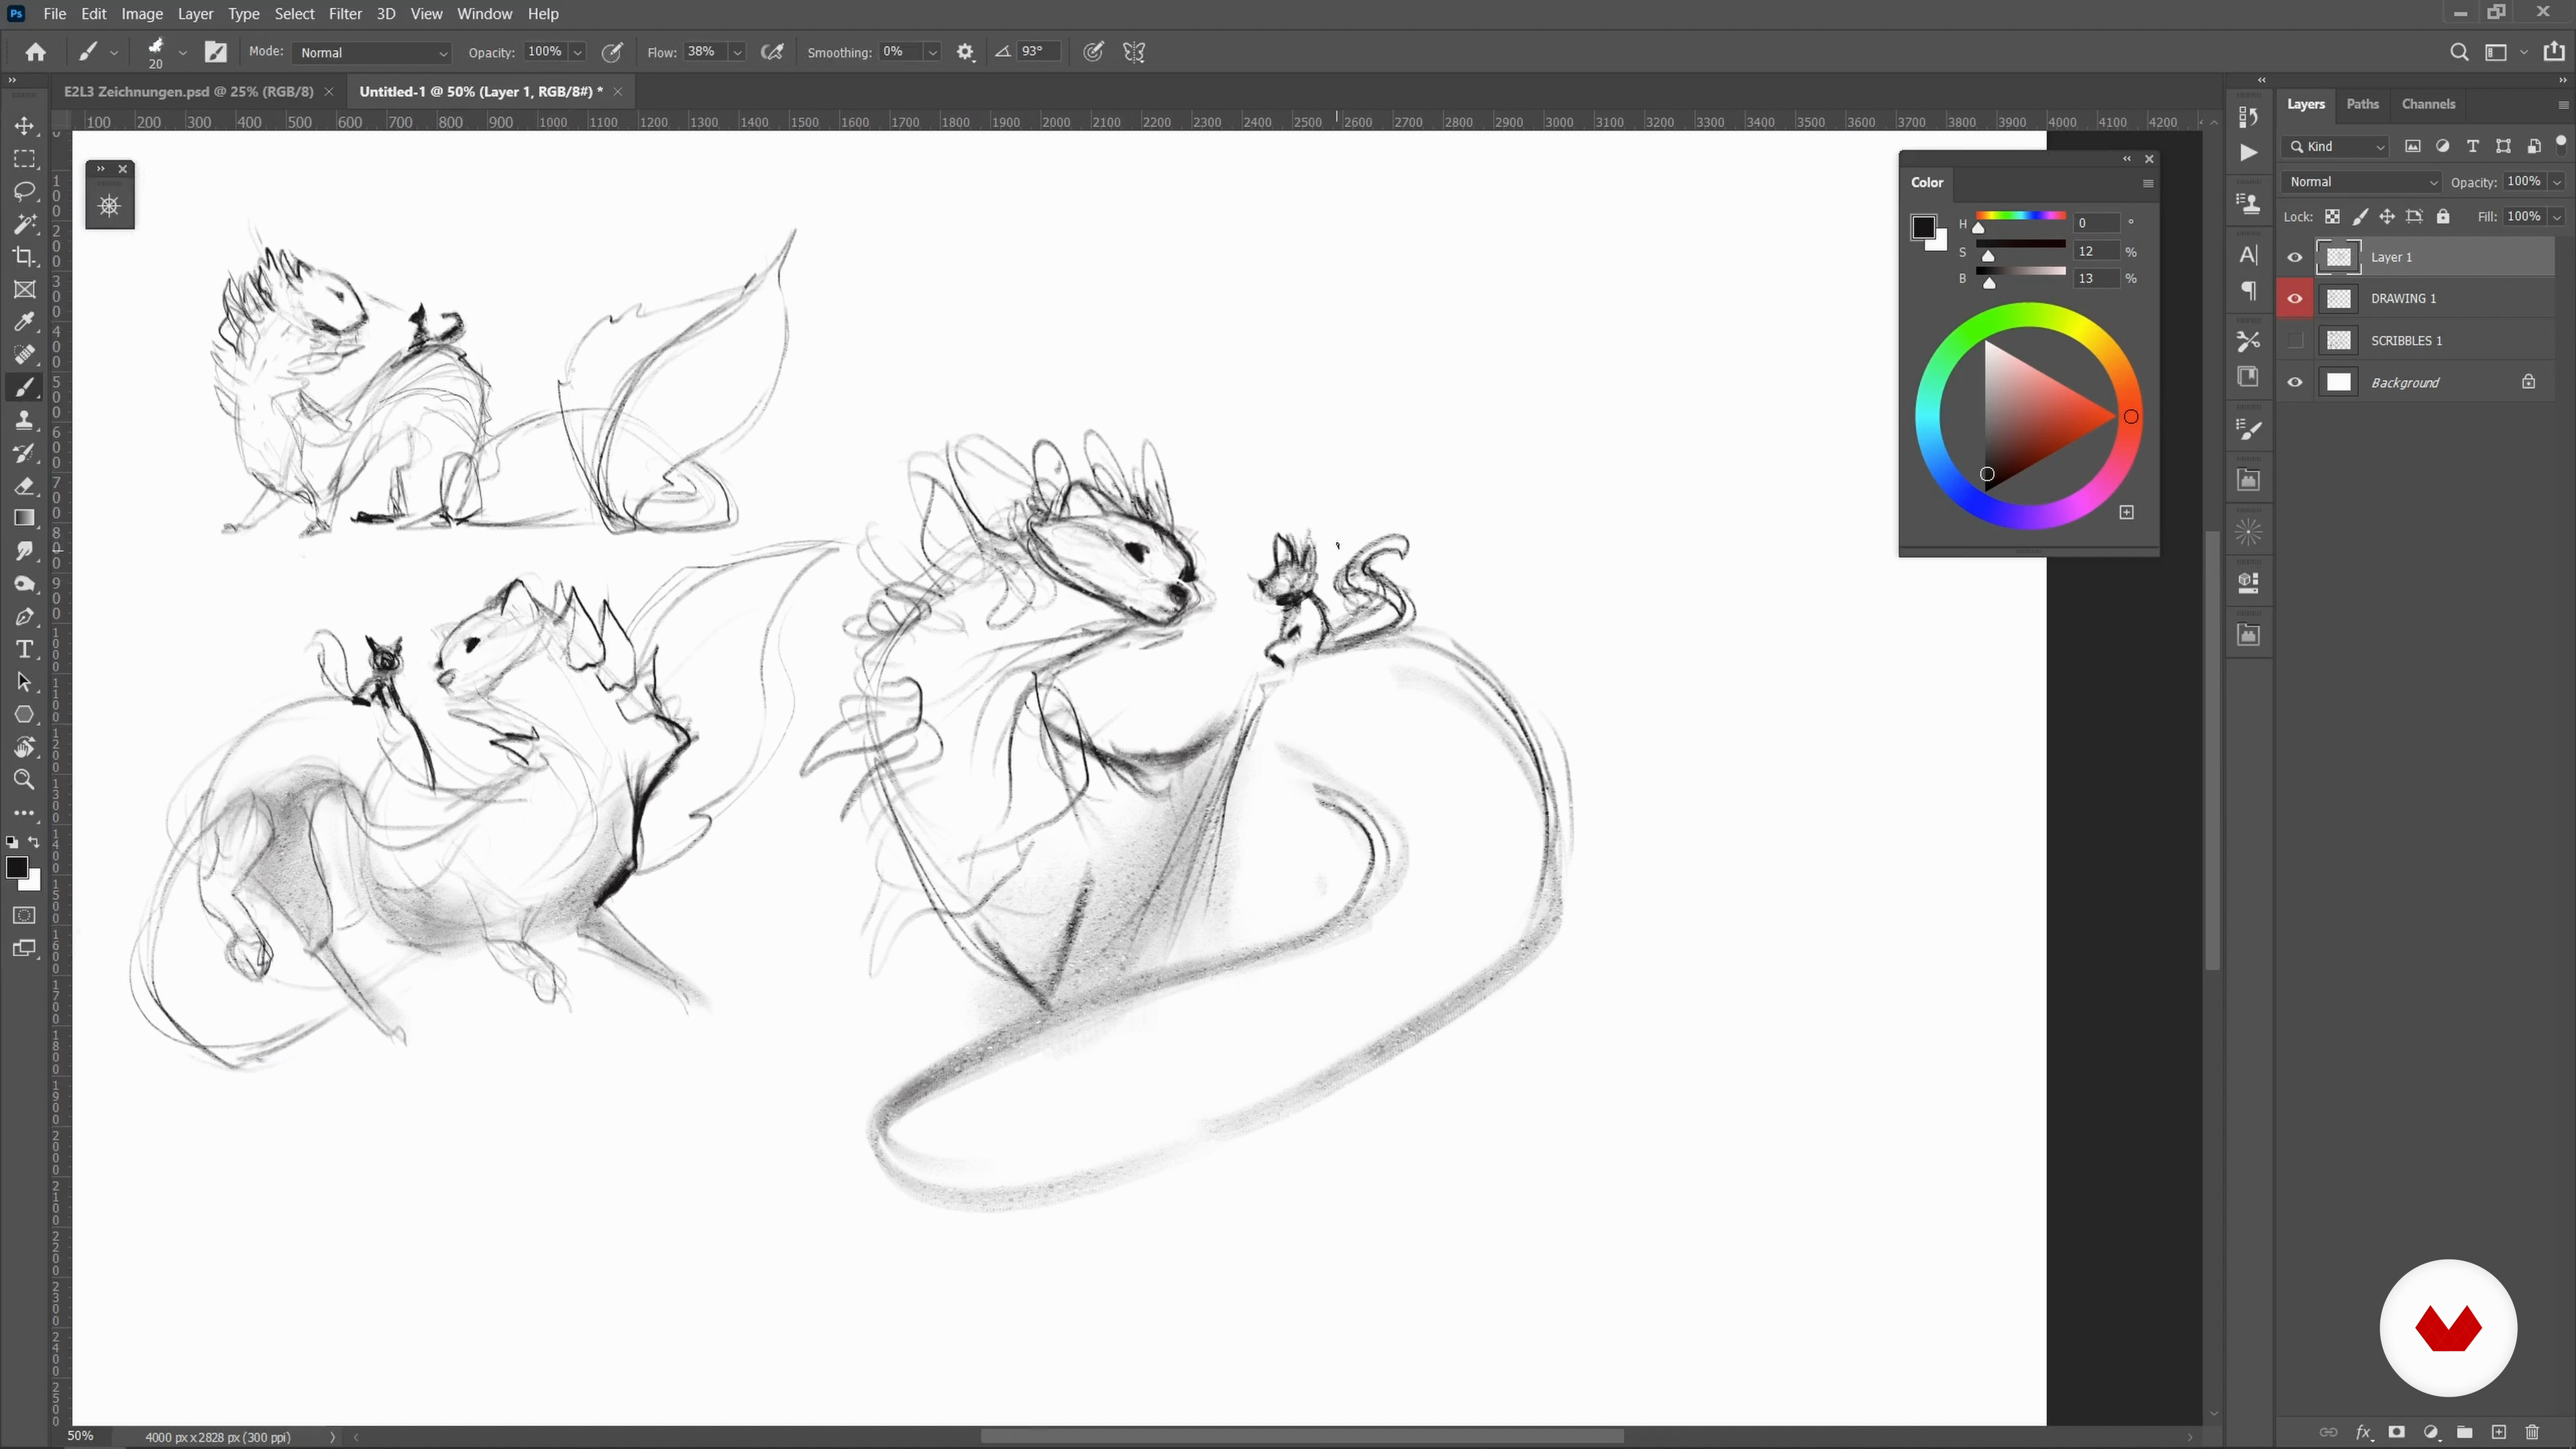The width and height of the screenshot is (2576, 1449).
Task: Select the Move tool
Action: [25, 126]
